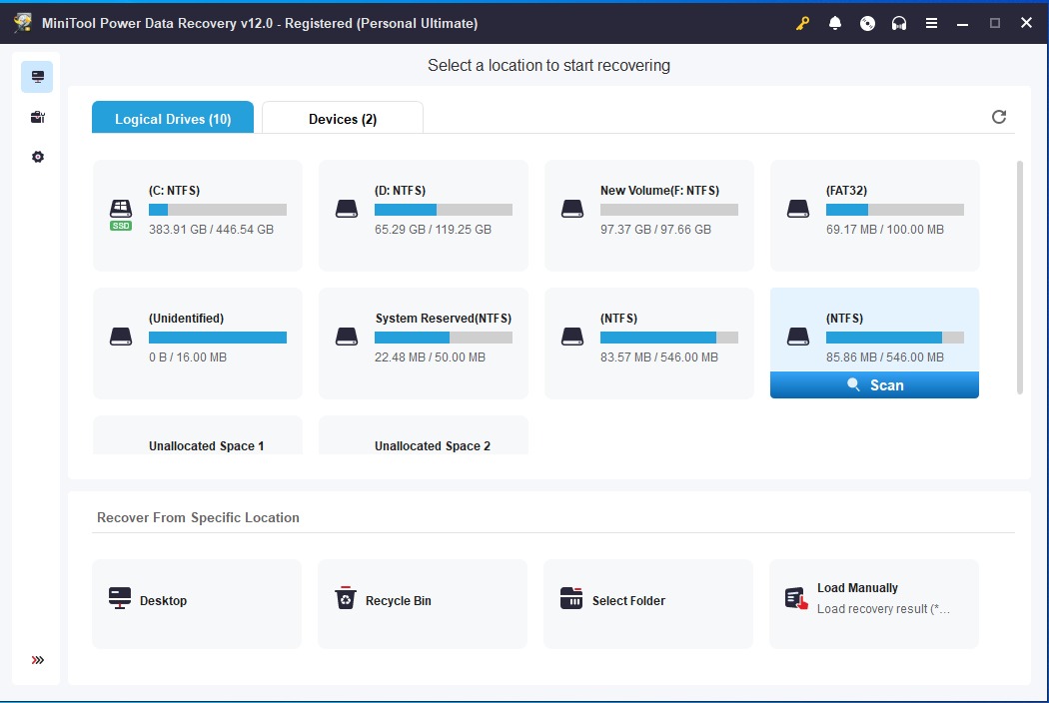Viewport: 1049px width, 703px height.
Task: Click the Desktop monitor icon
Action: click(120, 598)
